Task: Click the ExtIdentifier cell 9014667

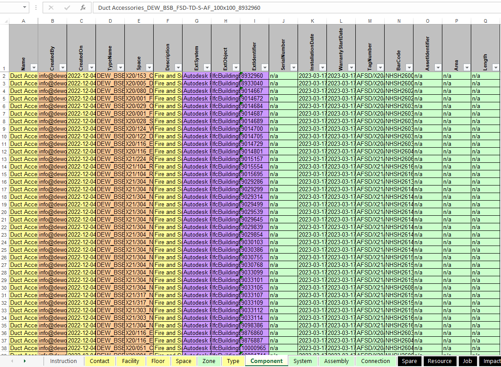Action: pos(254,91)
